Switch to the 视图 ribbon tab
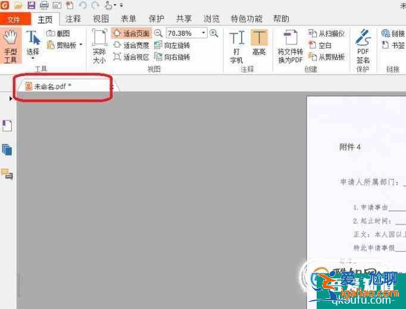The height and width of the screenshot is (309, 406). point(101,19)
